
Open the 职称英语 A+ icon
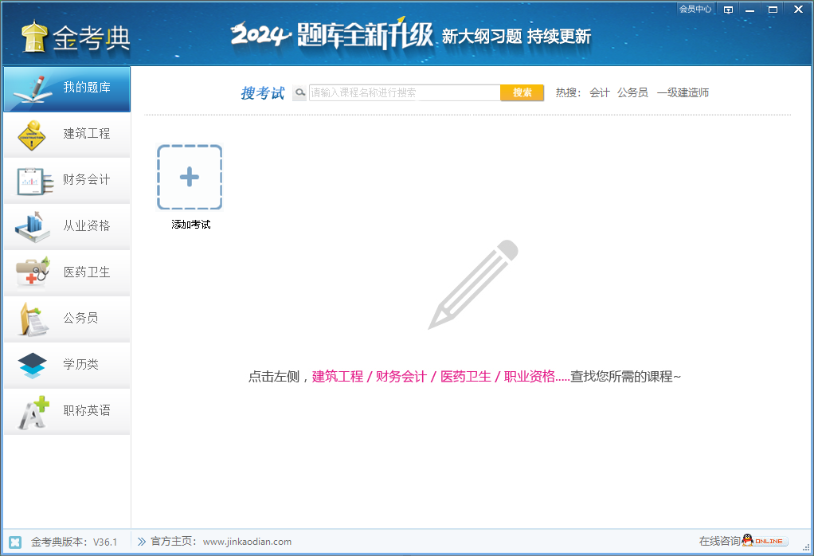point(32,411)
